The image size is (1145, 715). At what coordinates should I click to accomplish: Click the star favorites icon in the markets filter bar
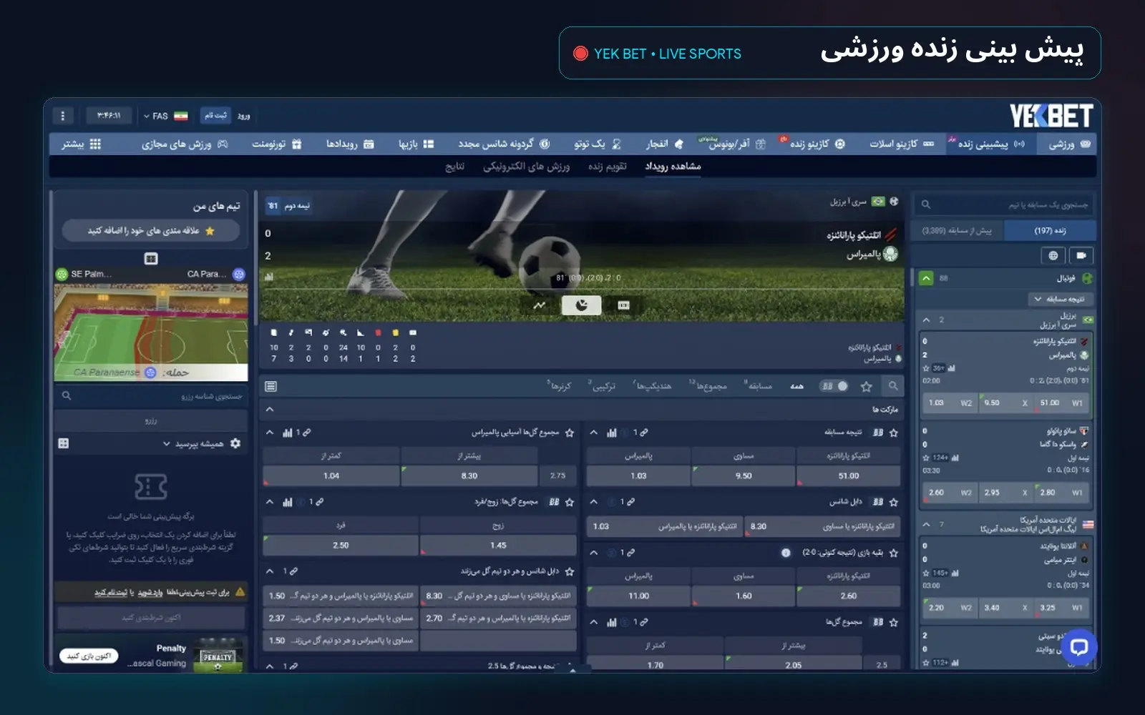pos(867,386)
